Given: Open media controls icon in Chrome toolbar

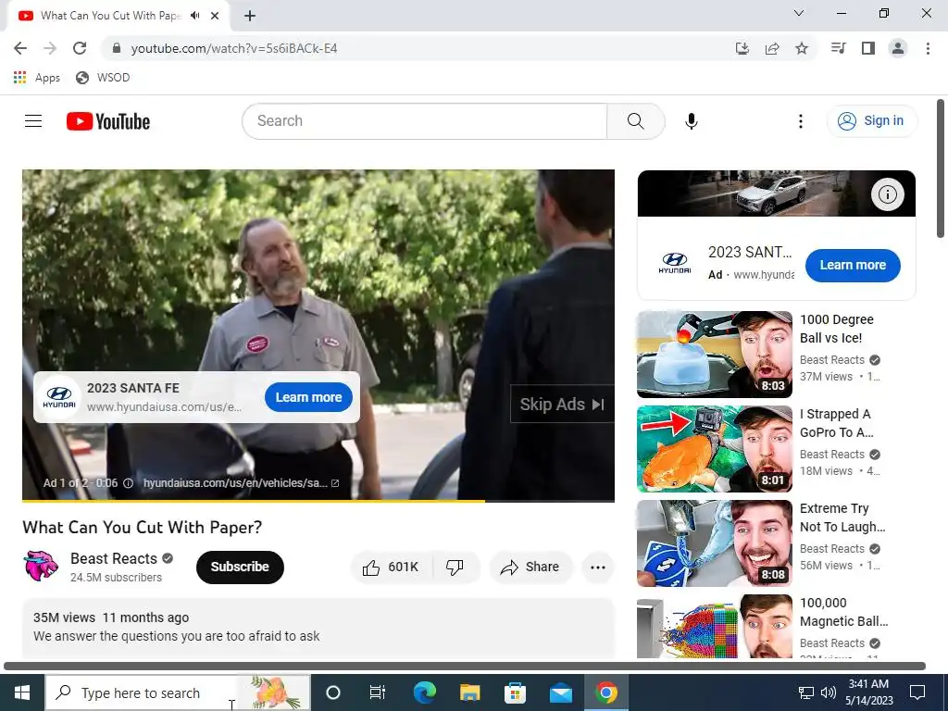Looking at the screenshot, I should 838,48.
